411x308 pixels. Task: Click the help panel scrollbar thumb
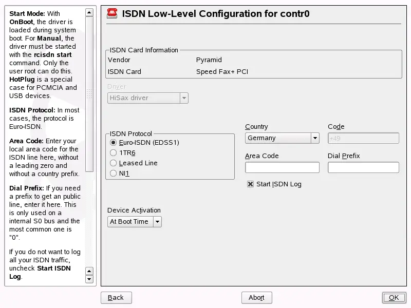89,92
